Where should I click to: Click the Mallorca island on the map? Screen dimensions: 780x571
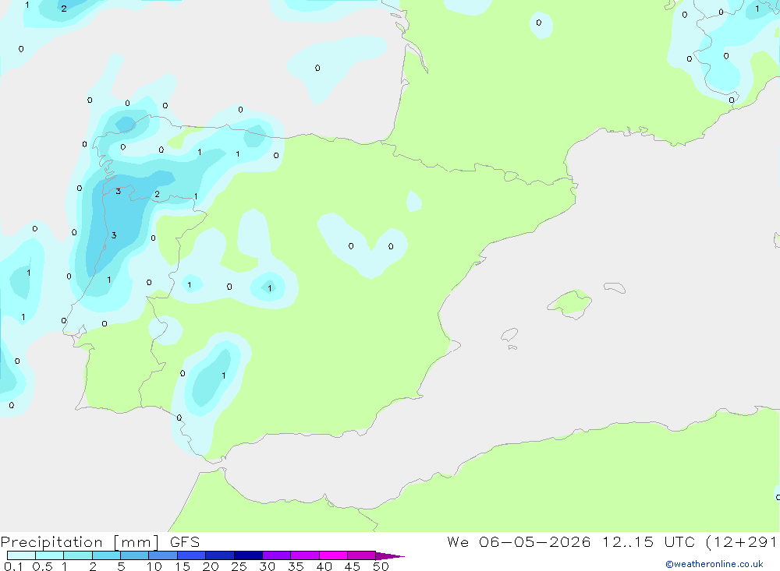click(x=570, y=303)
